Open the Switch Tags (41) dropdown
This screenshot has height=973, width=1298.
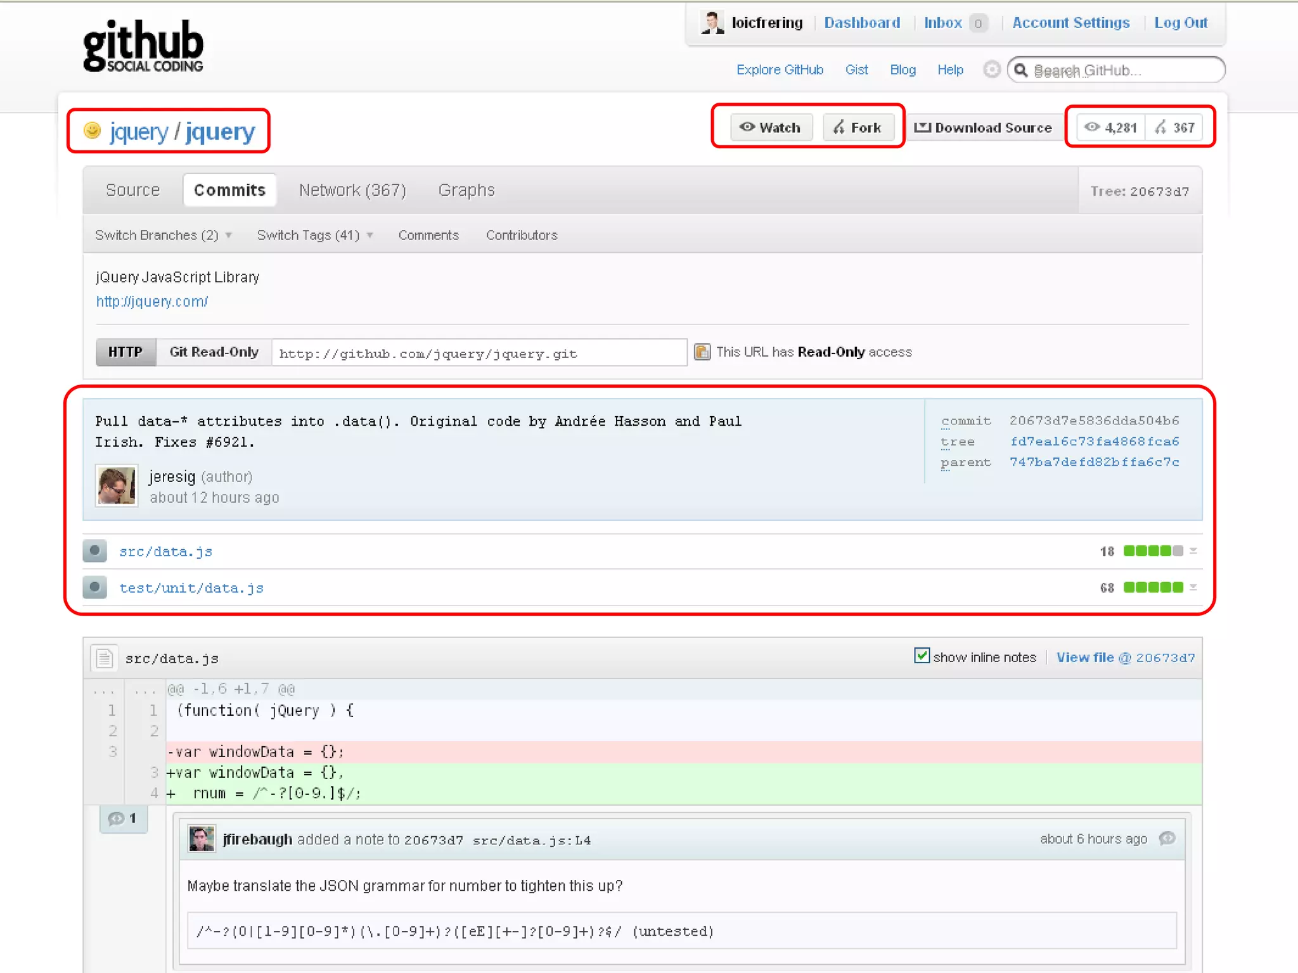(x=314, y=235)
